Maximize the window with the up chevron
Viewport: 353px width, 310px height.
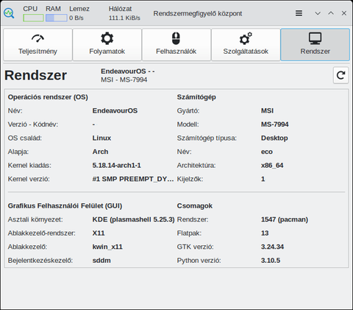click(331, 13)
